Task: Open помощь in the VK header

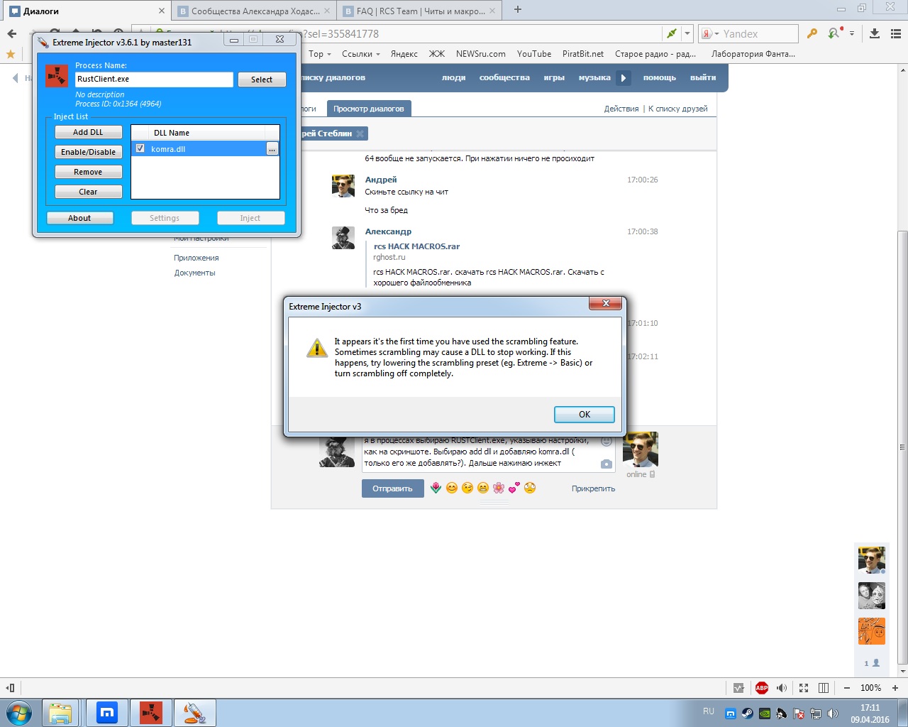Action: [660, 77]
